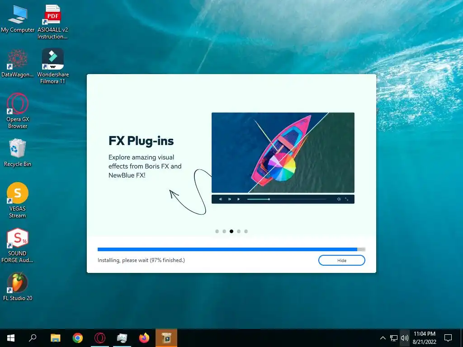Click the play button in preview
The image size is (463, 347).
tap(239, 199)
